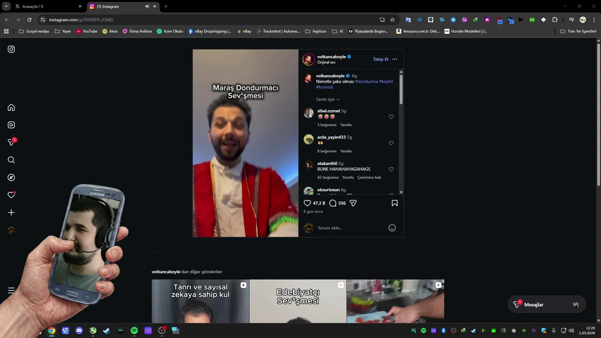This screenshot has height=338, width=601.
Task: Open a new browser tab
Action: tap(166, 7)
